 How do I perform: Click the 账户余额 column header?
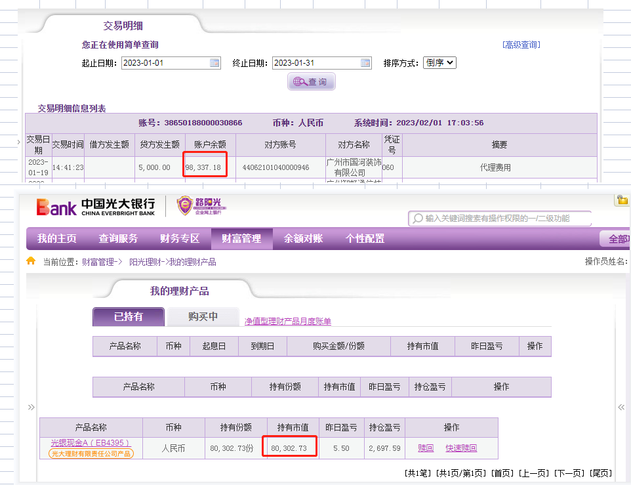[x=210, y=144]
